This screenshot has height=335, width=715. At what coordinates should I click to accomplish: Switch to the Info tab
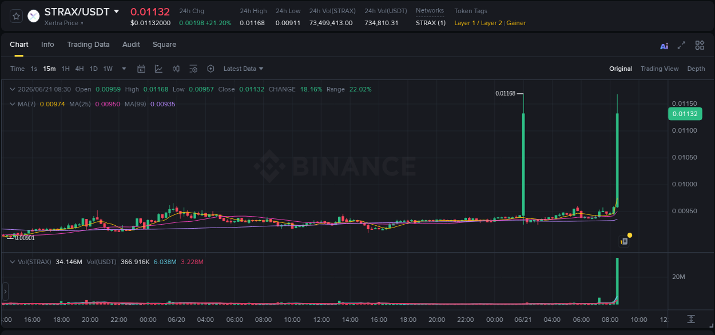pyautogui.click(x=47, y=45)
